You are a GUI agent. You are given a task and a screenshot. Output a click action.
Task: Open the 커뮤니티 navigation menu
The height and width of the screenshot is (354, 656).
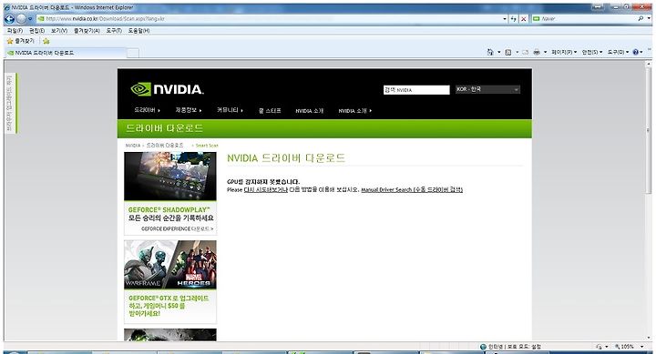[230, 110]
